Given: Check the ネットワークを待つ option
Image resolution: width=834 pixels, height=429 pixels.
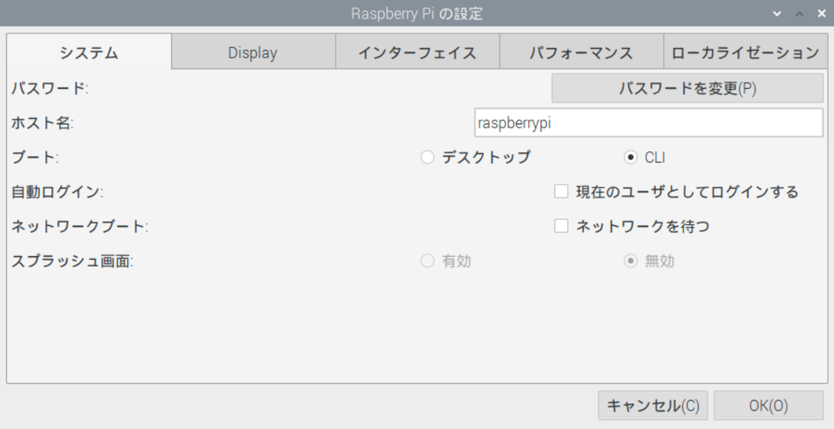Looking at the screenshot, I should point(561,225).
